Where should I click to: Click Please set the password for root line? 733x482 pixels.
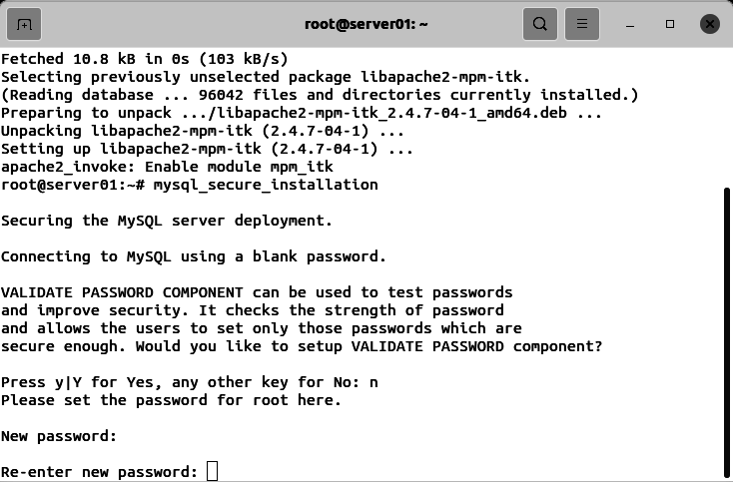click(x=171, y=400)
